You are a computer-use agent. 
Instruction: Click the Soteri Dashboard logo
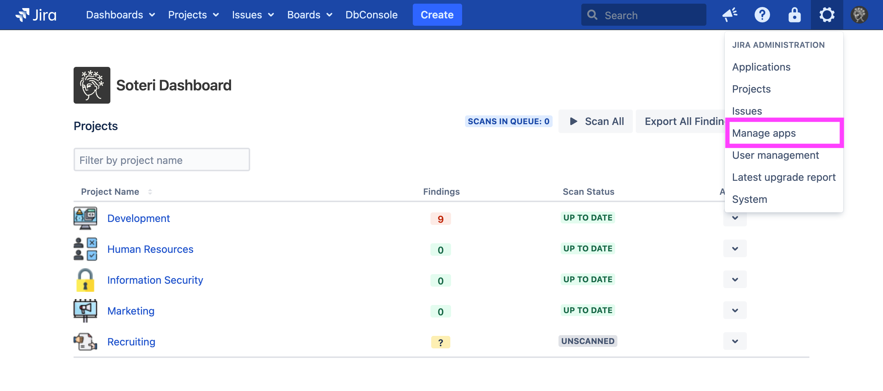point(92,85)
